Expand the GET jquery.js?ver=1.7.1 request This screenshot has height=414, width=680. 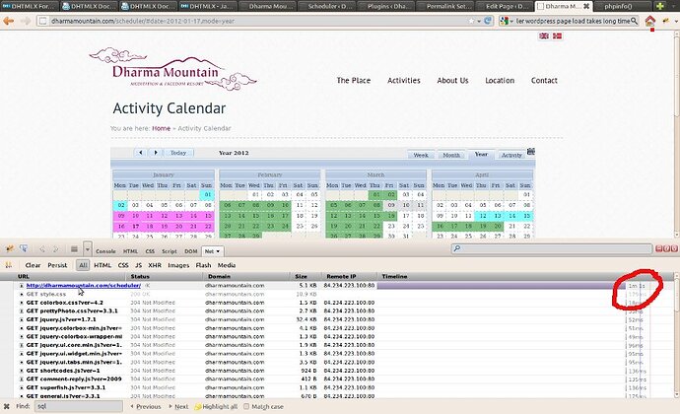(22, 319)
